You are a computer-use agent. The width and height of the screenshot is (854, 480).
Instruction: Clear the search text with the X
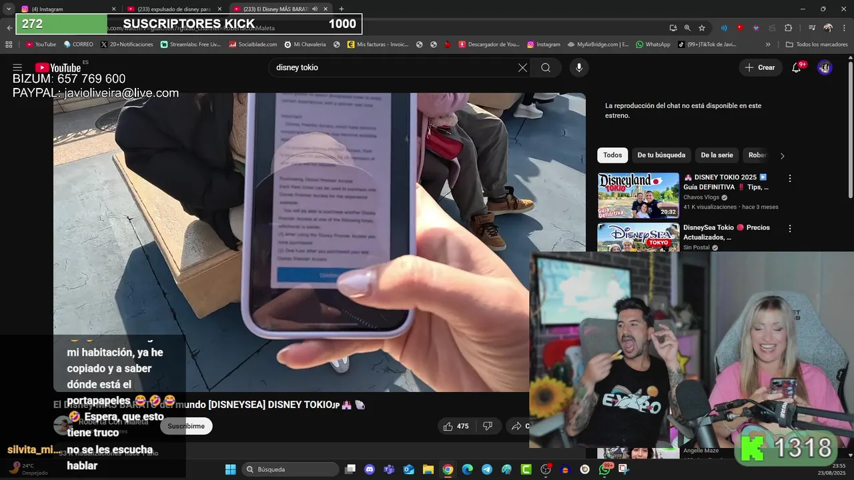point(522,67)
